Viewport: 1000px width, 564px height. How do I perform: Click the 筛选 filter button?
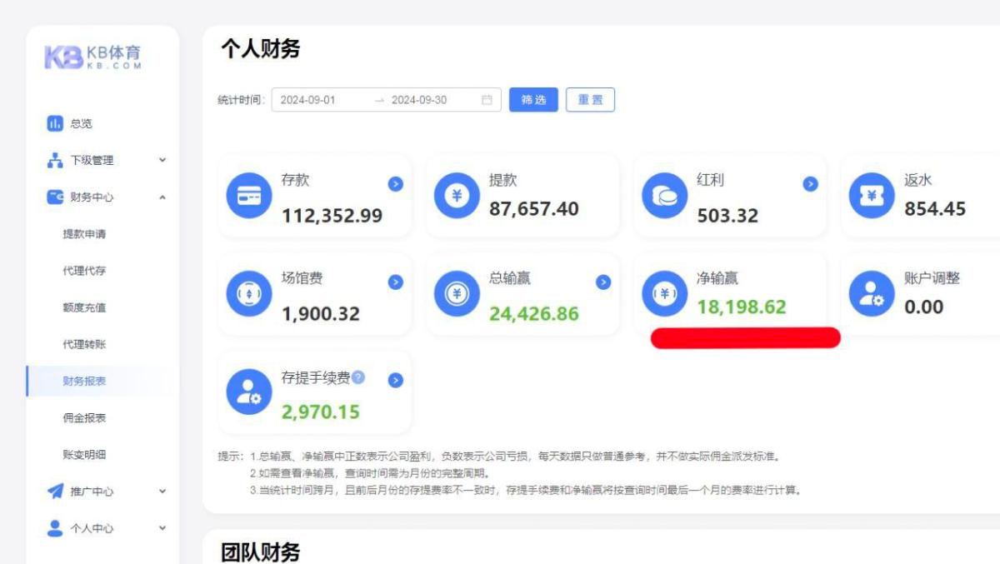(533, 100)
